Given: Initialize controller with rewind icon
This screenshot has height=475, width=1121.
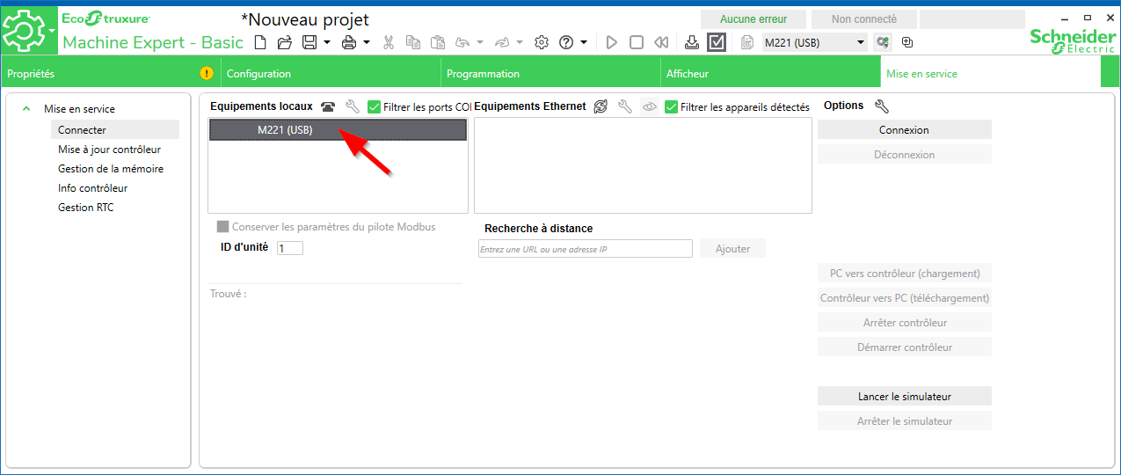Looking at the screenshot, I should 662,42.
